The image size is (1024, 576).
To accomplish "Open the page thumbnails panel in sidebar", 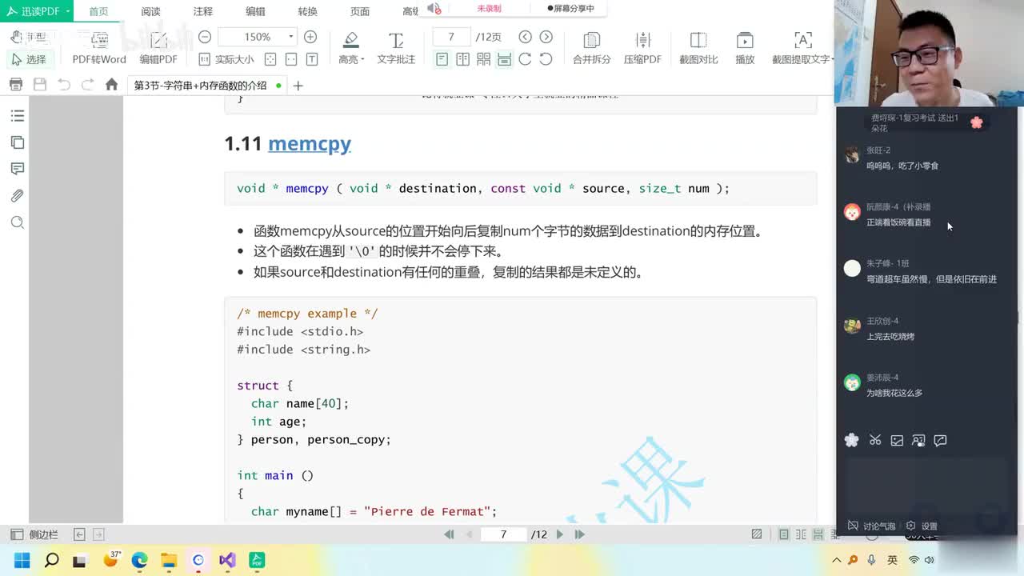I will tap(17, 142).
